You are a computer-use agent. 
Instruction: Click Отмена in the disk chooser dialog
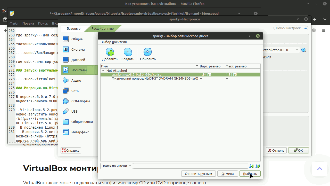[227, 174]
